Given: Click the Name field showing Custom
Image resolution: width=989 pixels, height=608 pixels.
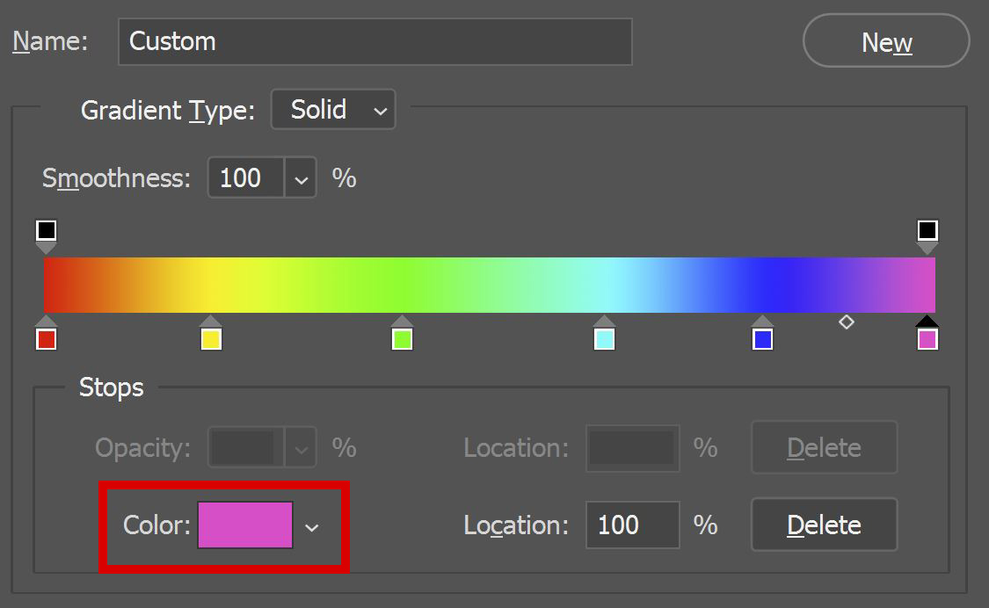Looking at the screenshot, I should (375, 40).
